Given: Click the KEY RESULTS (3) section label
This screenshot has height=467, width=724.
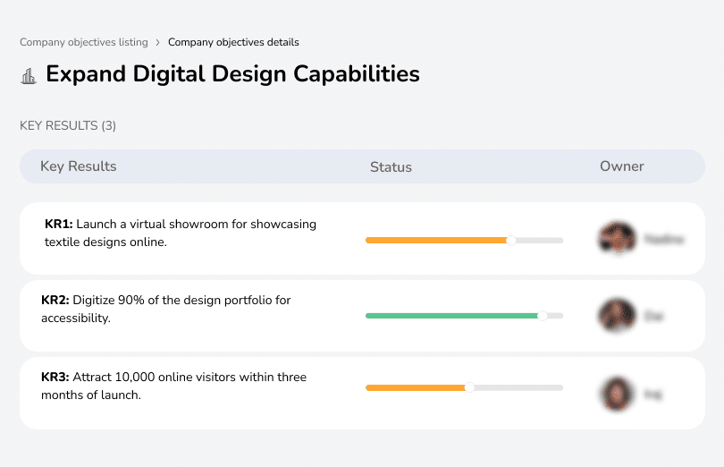Looking at the screenshot, I should pyautogui.click(x=68, y=126).
